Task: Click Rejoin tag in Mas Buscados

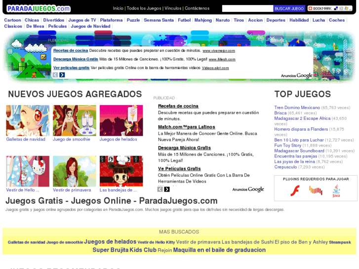Action: pyautogui.click(x=164, y=250)
